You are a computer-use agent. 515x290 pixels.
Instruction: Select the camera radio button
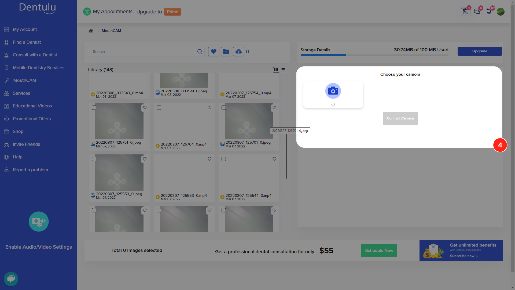[333, 104]
